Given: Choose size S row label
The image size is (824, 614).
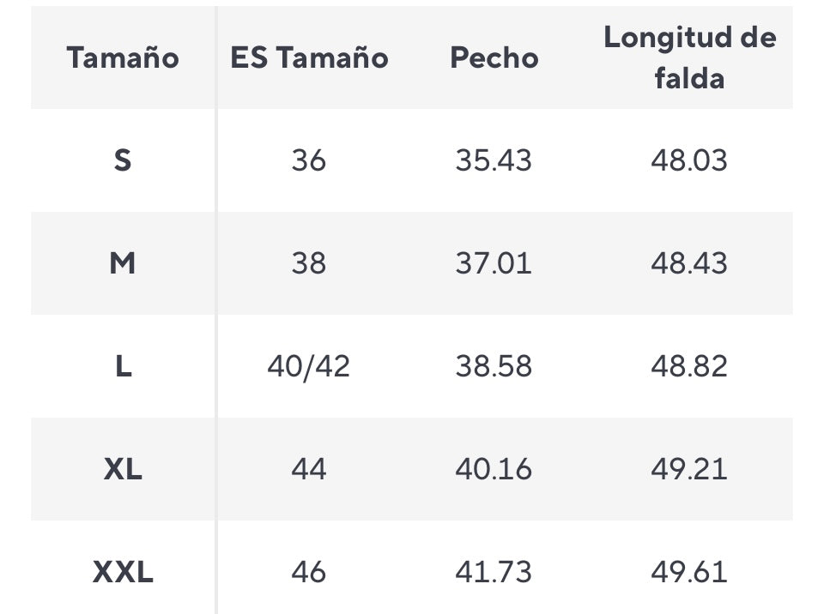Looking at the screenshot, I should pos(123,160).
